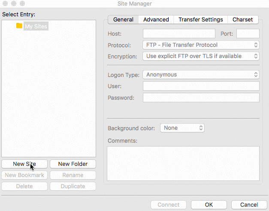Click inside the Comments text area

(183, 163)
